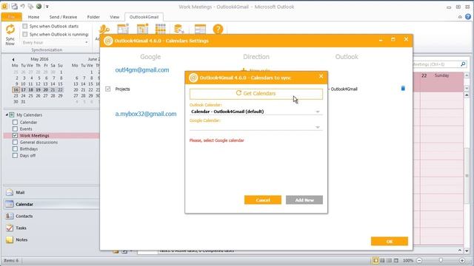Click the Outlook Help icon at top right
This screenshot has height=266, width=474.
pyautogui.click(x=467, y=17)
